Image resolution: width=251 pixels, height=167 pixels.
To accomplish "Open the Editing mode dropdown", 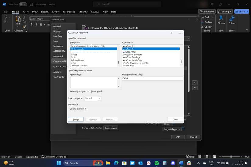I will coord(225,12).
